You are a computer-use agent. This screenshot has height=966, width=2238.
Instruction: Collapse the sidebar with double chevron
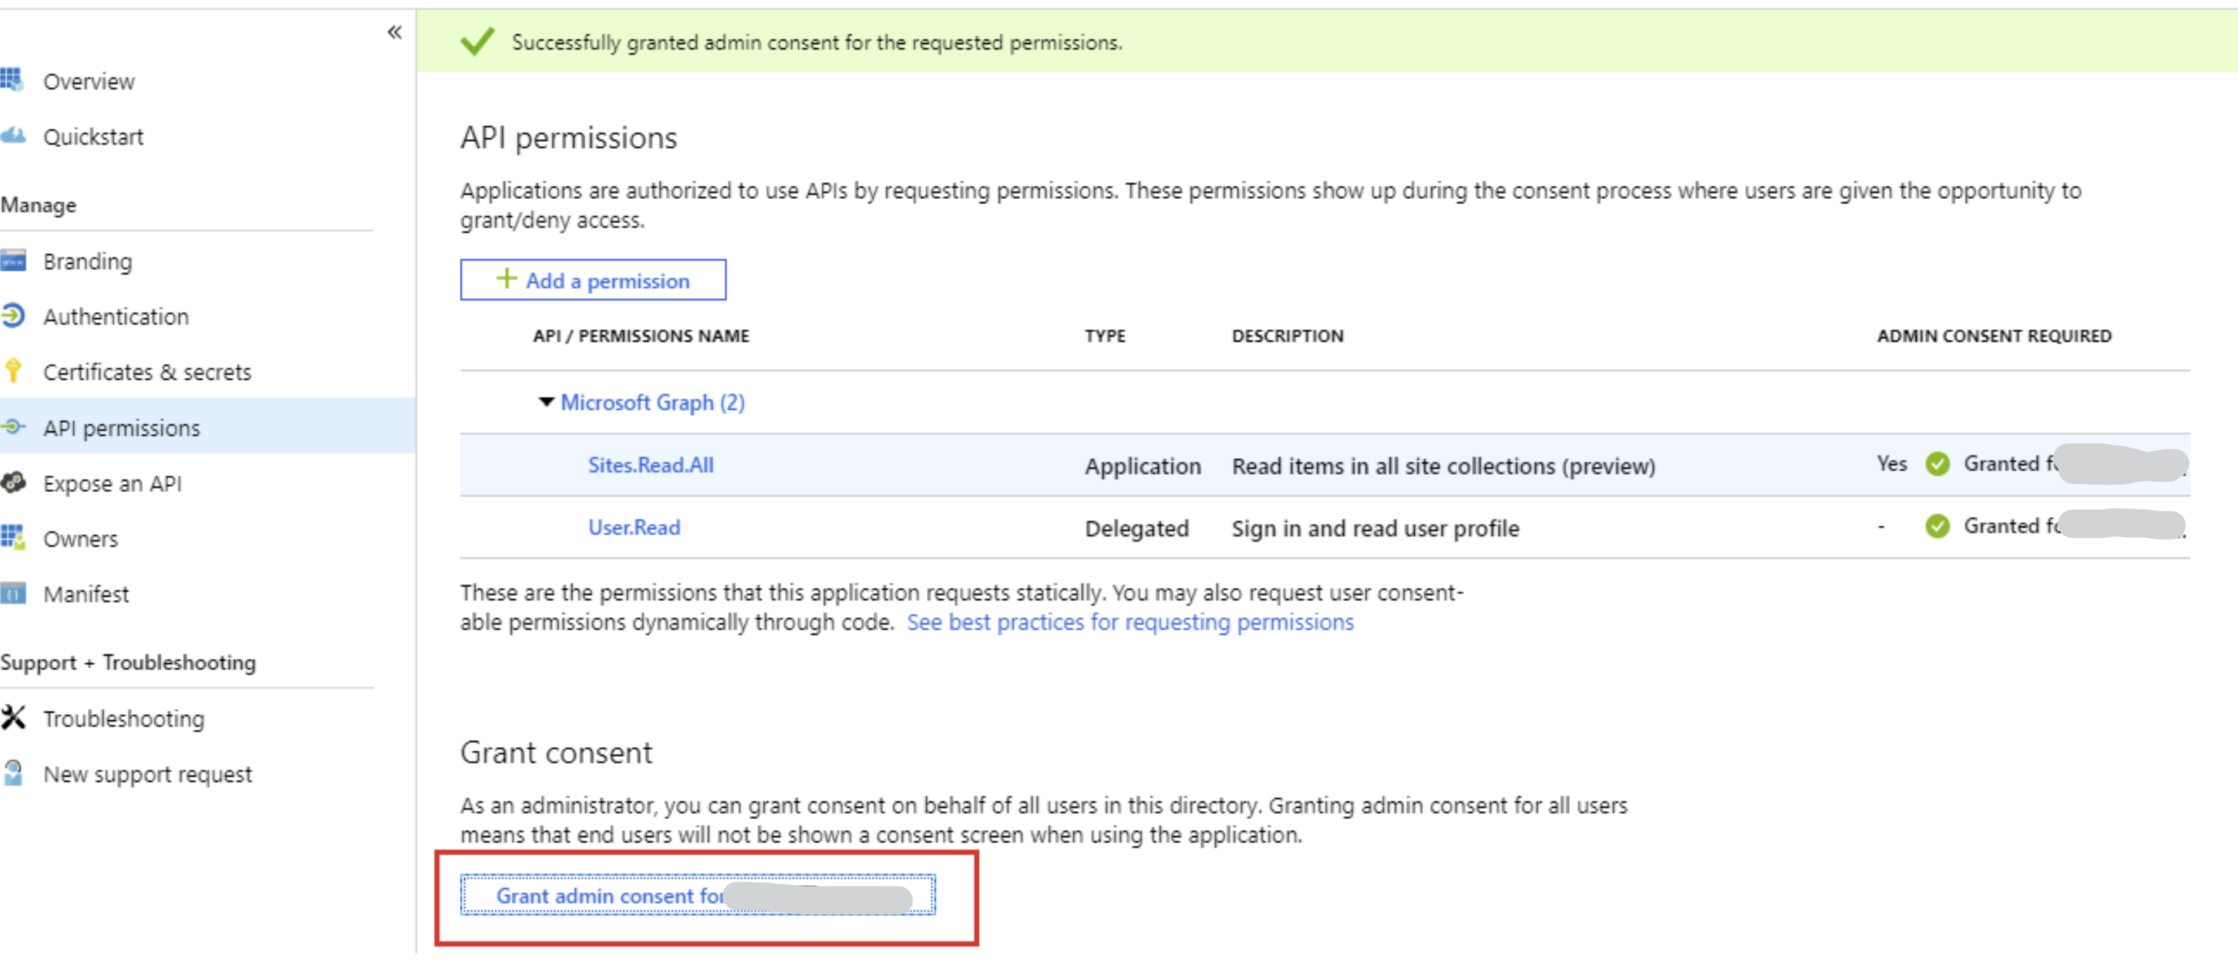point(394,33)
